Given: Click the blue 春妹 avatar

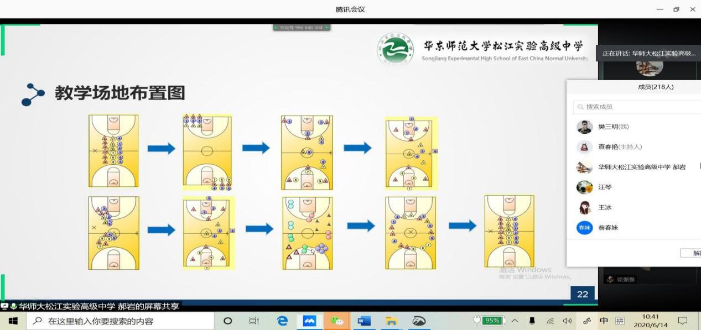Looking at the screenshot, I should pyautogui.click(x=584, y=228).
